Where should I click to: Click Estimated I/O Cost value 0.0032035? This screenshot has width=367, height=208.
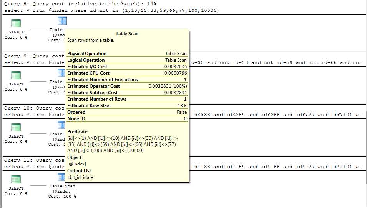point(176,67)
